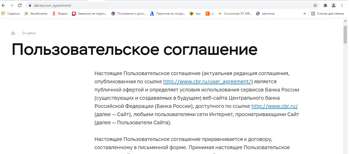349x154 pixels.
Task: Click the О сайте breadcrumb link
Action: 29,33
